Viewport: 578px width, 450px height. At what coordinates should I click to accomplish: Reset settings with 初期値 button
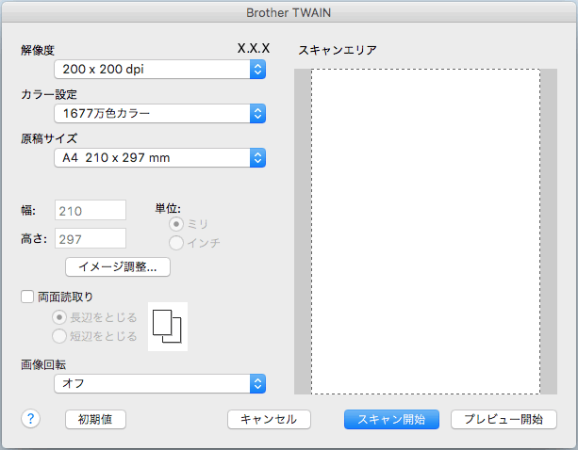tap(95, 419)
